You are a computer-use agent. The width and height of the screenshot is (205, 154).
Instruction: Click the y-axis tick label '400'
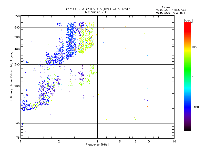pyautogui.click(x=17, y=49)
